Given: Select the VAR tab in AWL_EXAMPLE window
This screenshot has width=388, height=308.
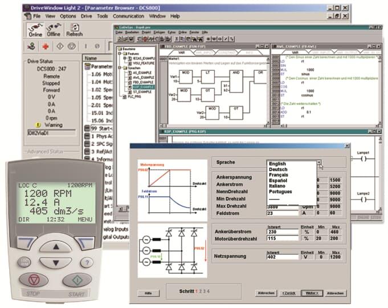Looking at the screenshot, I should [x=295, y=52].
